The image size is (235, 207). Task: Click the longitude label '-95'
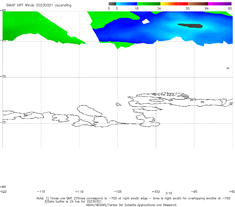tap(194, 192)
